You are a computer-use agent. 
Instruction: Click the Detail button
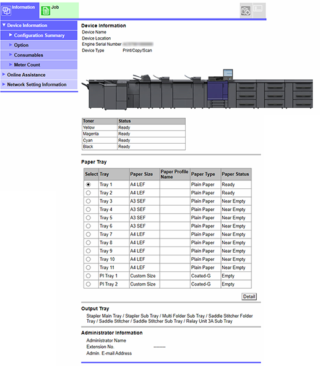coord(249,297)
